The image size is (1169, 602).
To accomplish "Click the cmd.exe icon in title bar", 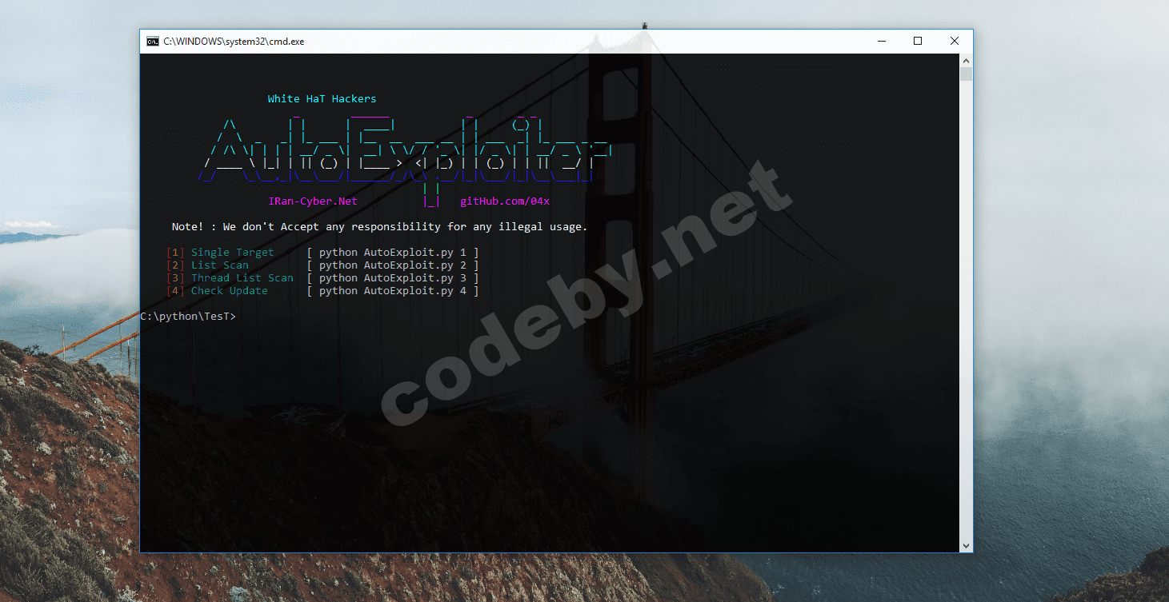I will pos(152,42).
